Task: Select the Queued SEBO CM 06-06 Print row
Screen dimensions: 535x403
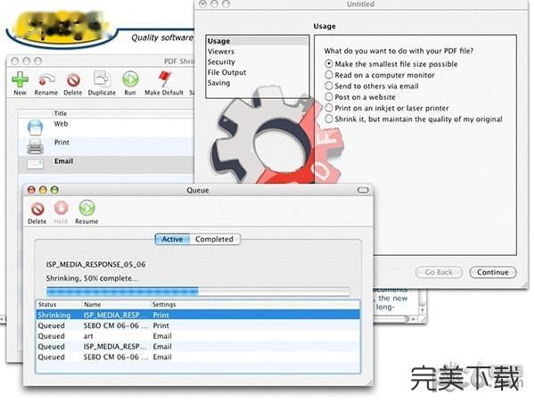Action: tap(198, 325)
